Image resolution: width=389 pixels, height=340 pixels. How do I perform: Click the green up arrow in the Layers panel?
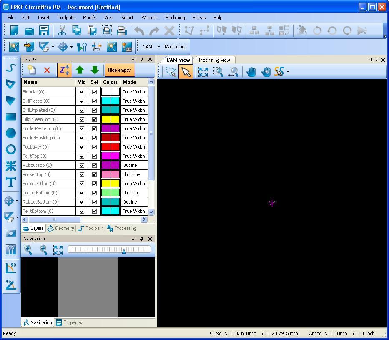click(x=80, y=70)
